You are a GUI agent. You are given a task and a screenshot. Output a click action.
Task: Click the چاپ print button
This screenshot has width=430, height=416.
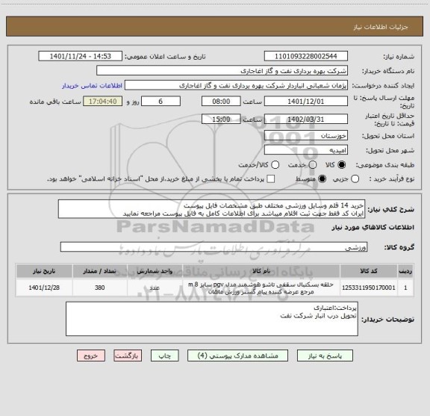164,356
